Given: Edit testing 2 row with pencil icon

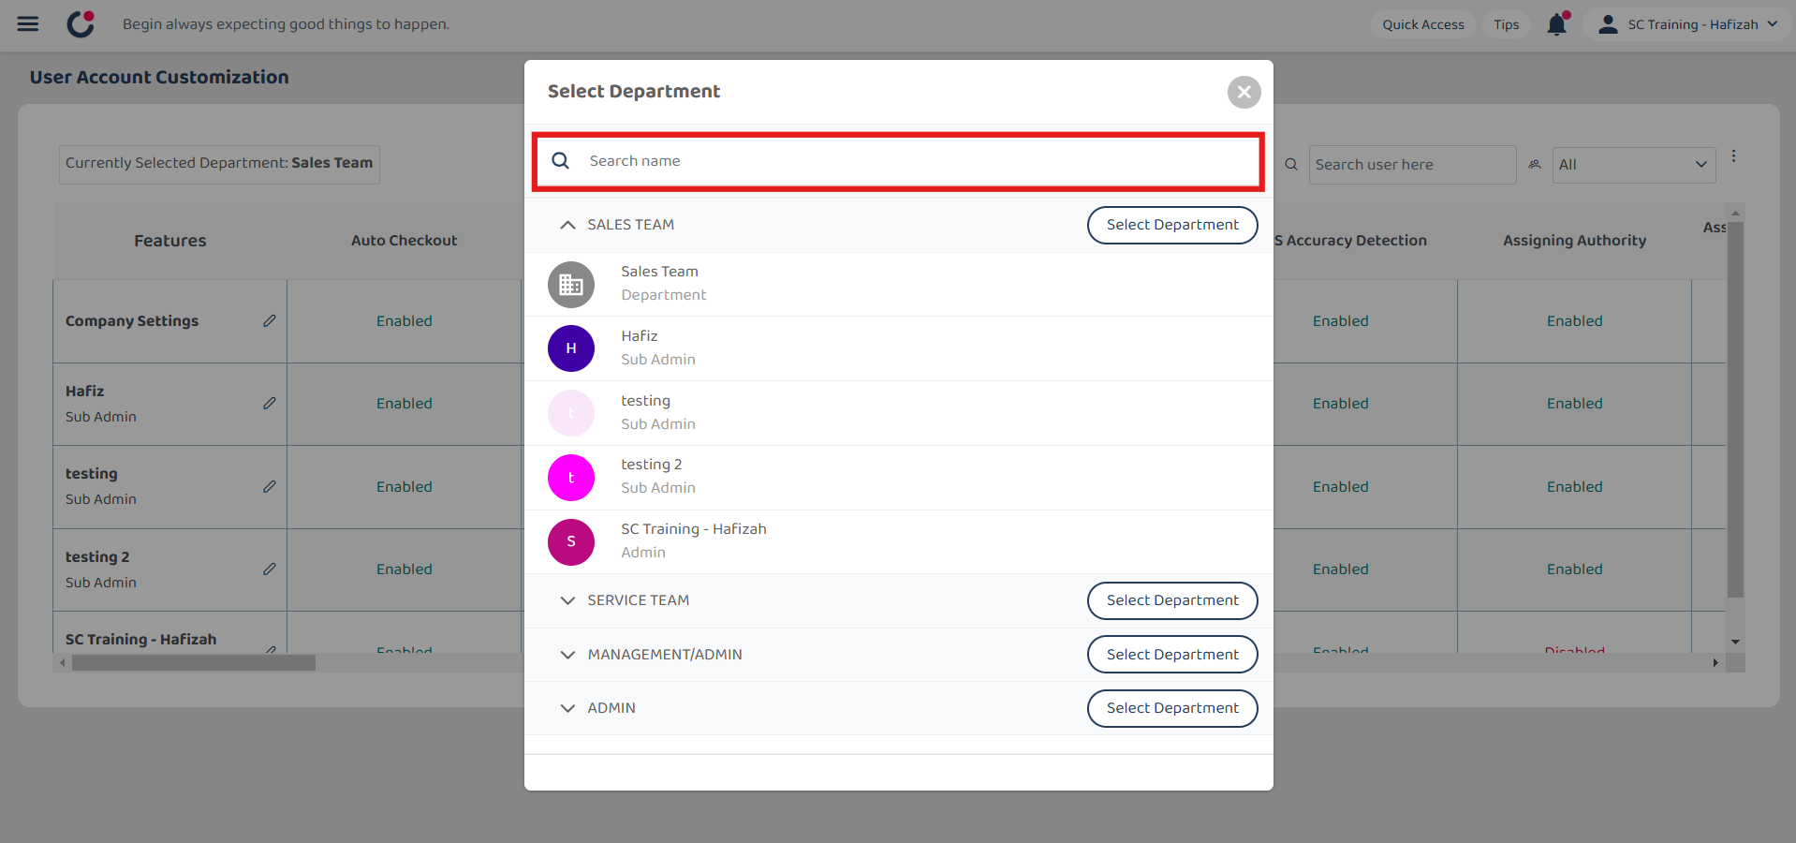Looking at the screenshot, I should tap(270, 569).
